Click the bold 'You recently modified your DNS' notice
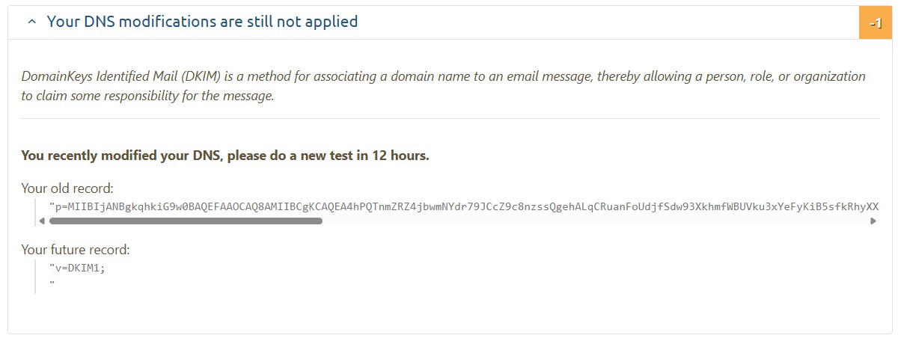901x341 pixels. click(123, 156)
